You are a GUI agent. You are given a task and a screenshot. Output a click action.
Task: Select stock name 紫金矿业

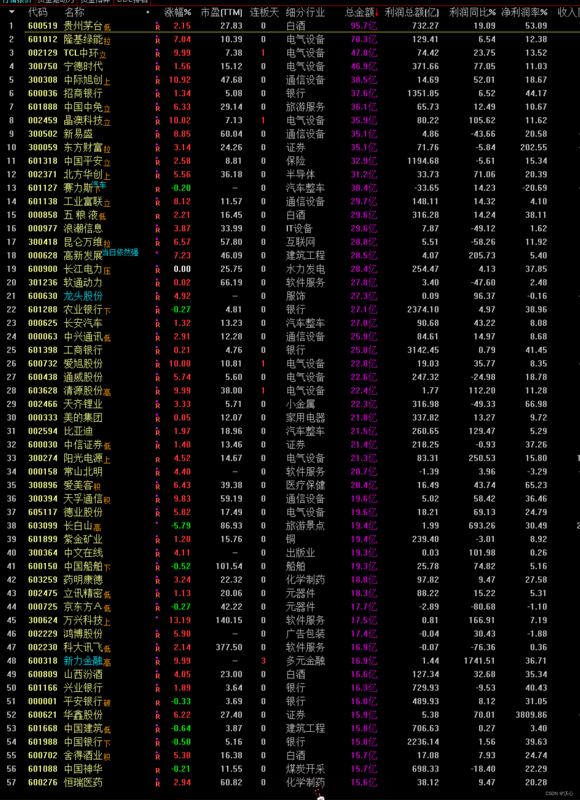point(83,539)
